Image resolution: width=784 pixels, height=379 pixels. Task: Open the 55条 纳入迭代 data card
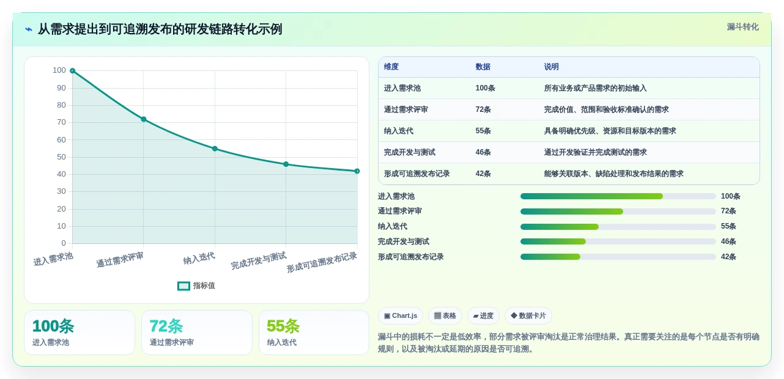[x=314, y=333]
